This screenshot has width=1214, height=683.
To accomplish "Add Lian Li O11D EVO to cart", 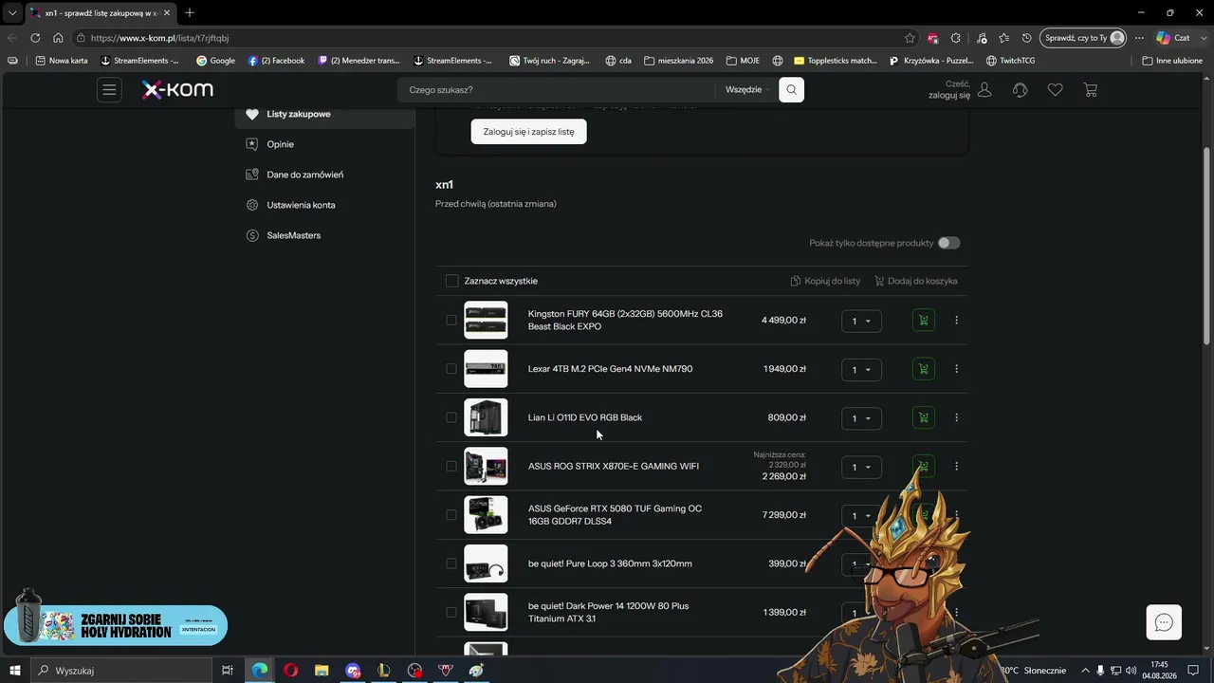I will [x=923, y=417].
